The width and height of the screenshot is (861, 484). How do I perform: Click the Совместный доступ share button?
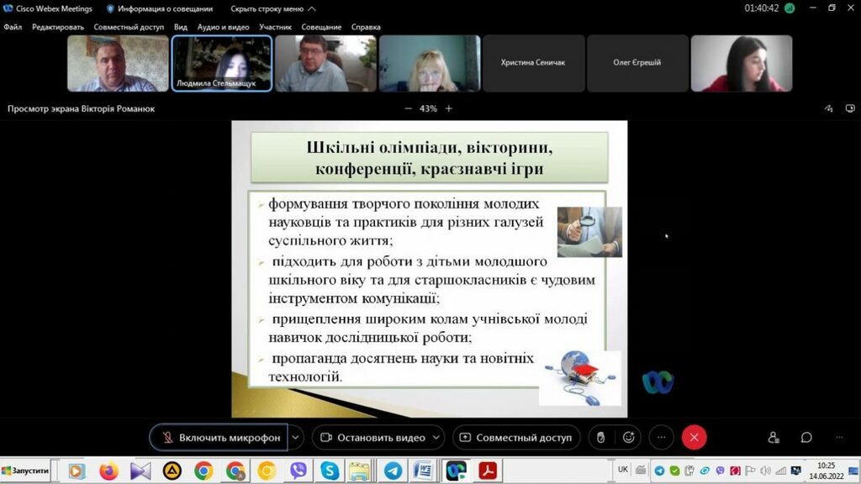pyautogui.click(x=515, y=437)
